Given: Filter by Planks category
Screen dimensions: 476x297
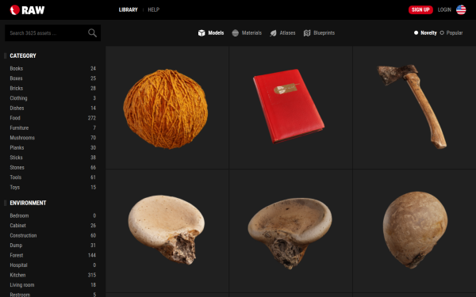Looking at the screenshot, I should tap(53, 147).
